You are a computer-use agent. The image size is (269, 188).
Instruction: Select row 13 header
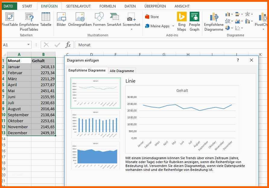[4, 133]
